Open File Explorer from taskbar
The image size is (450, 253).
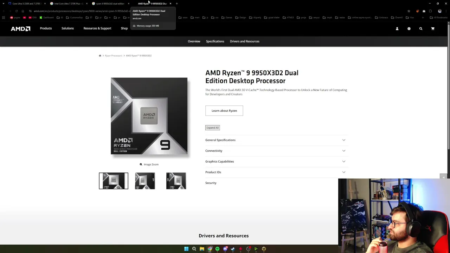point(202,249)
